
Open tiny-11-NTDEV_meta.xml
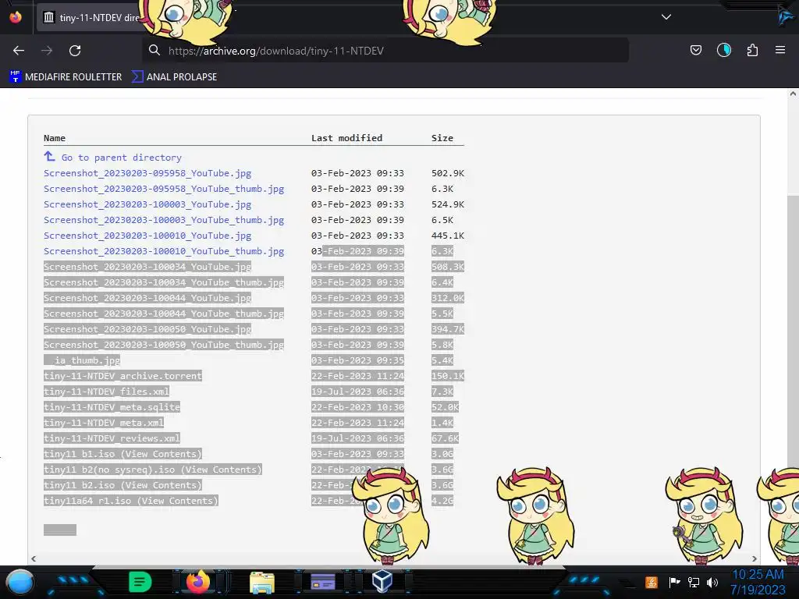point(104,423)
